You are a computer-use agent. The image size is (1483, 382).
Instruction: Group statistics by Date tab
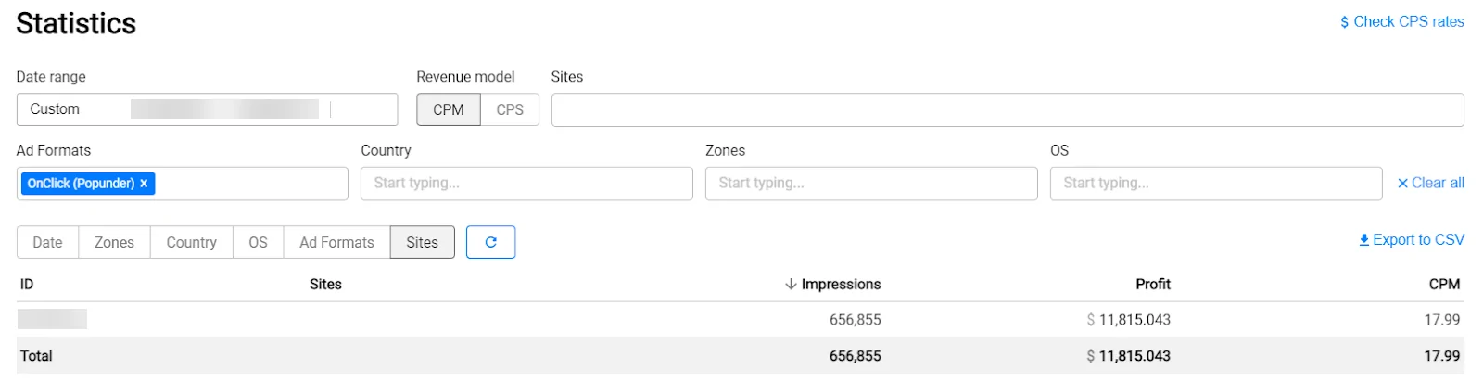(x=48, y=242)
